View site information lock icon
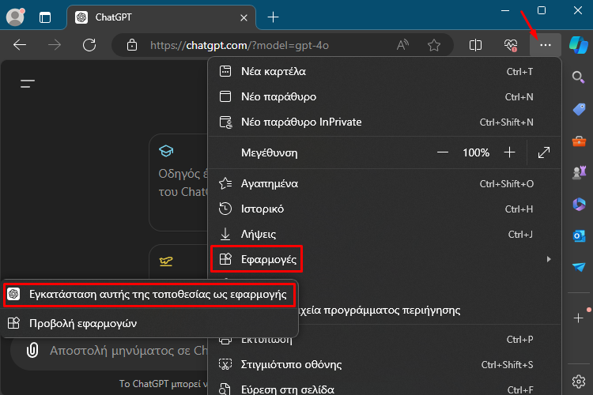This screenshot has height=395, width=593. tap(131, 45)
